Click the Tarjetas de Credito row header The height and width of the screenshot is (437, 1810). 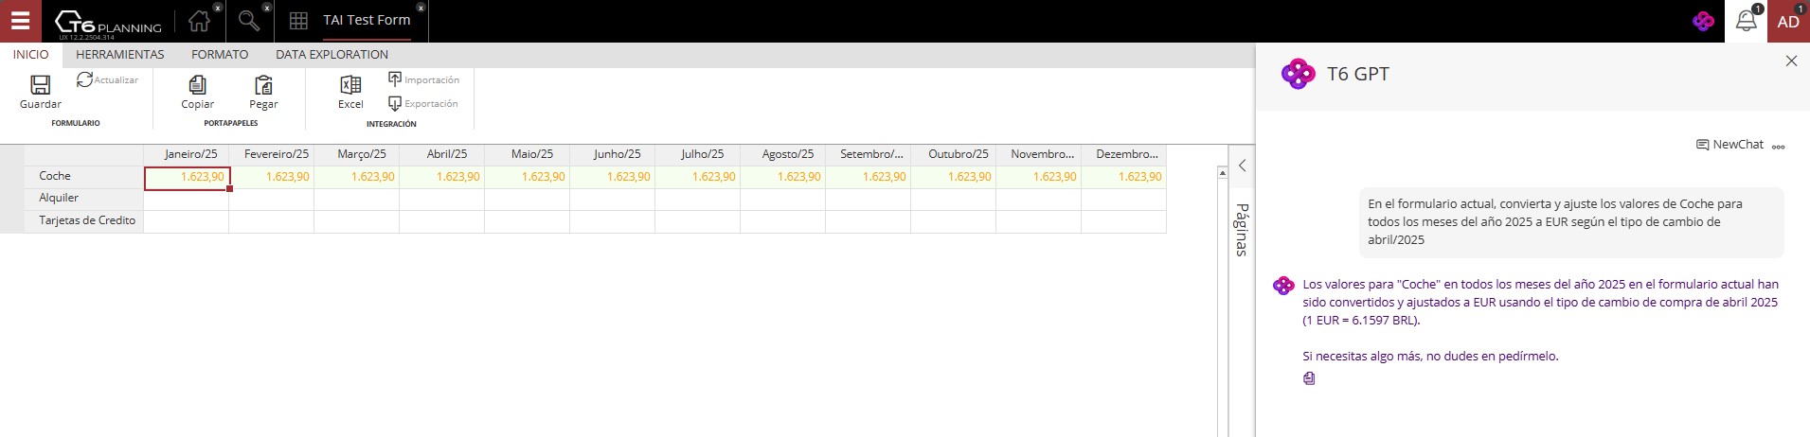point(83,221)
